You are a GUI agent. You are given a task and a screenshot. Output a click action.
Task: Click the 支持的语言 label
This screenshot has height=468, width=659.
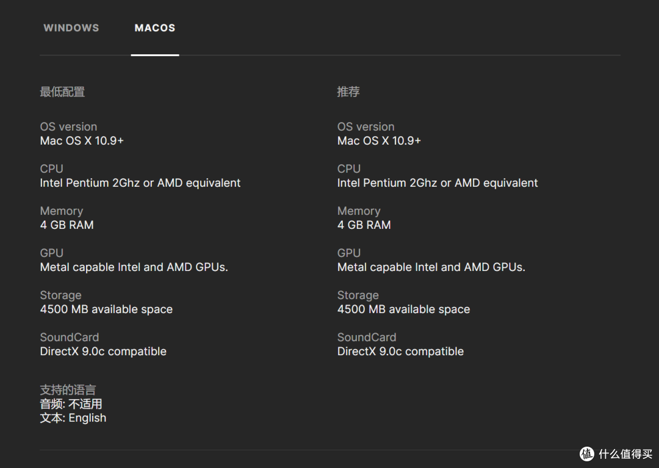click(x=68, y=390)
